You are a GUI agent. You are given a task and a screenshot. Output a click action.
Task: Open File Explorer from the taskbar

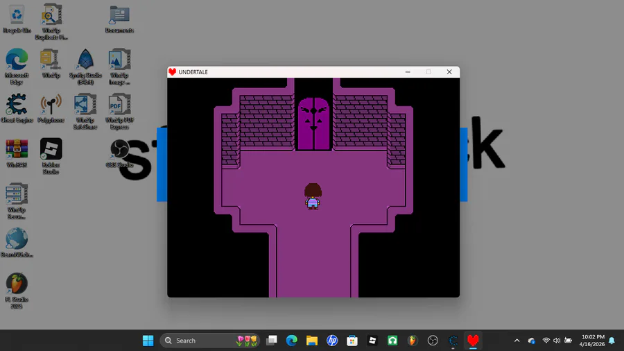[x=311, y=341]
